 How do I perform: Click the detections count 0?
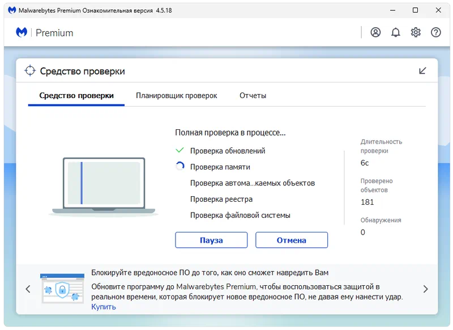click(362, 232)
